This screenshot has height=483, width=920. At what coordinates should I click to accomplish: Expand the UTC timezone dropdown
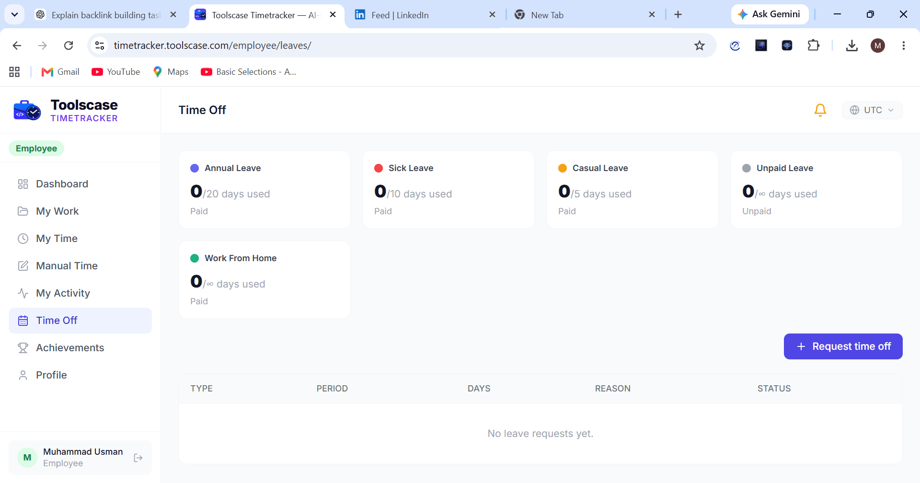(x=872, y=110)
